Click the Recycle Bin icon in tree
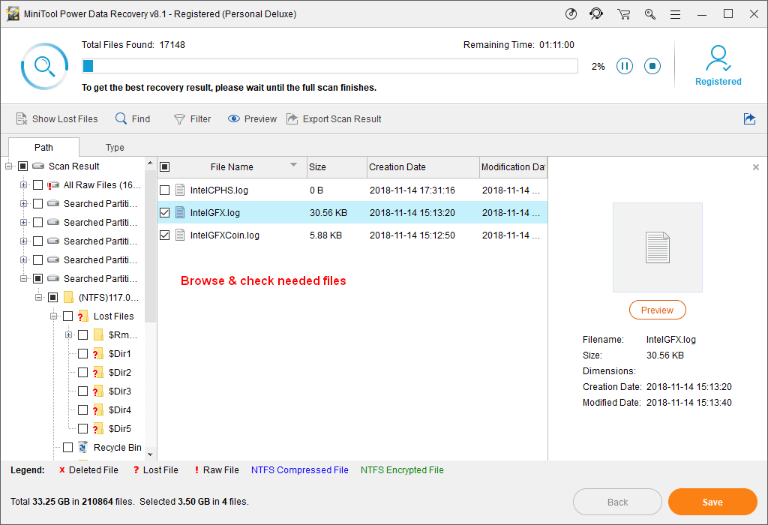Viewport: 768px width, 525px height. point(83,447)
